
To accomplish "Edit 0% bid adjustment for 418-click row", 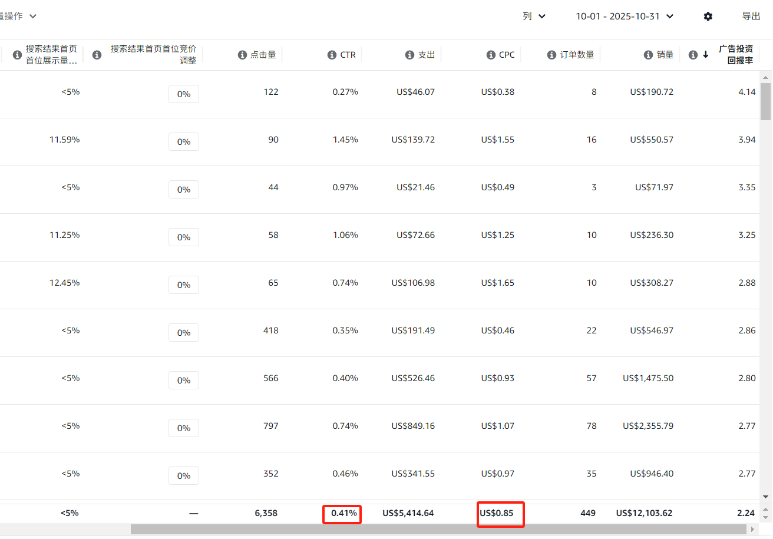I will pyautogui.click(x=184, y=333).
